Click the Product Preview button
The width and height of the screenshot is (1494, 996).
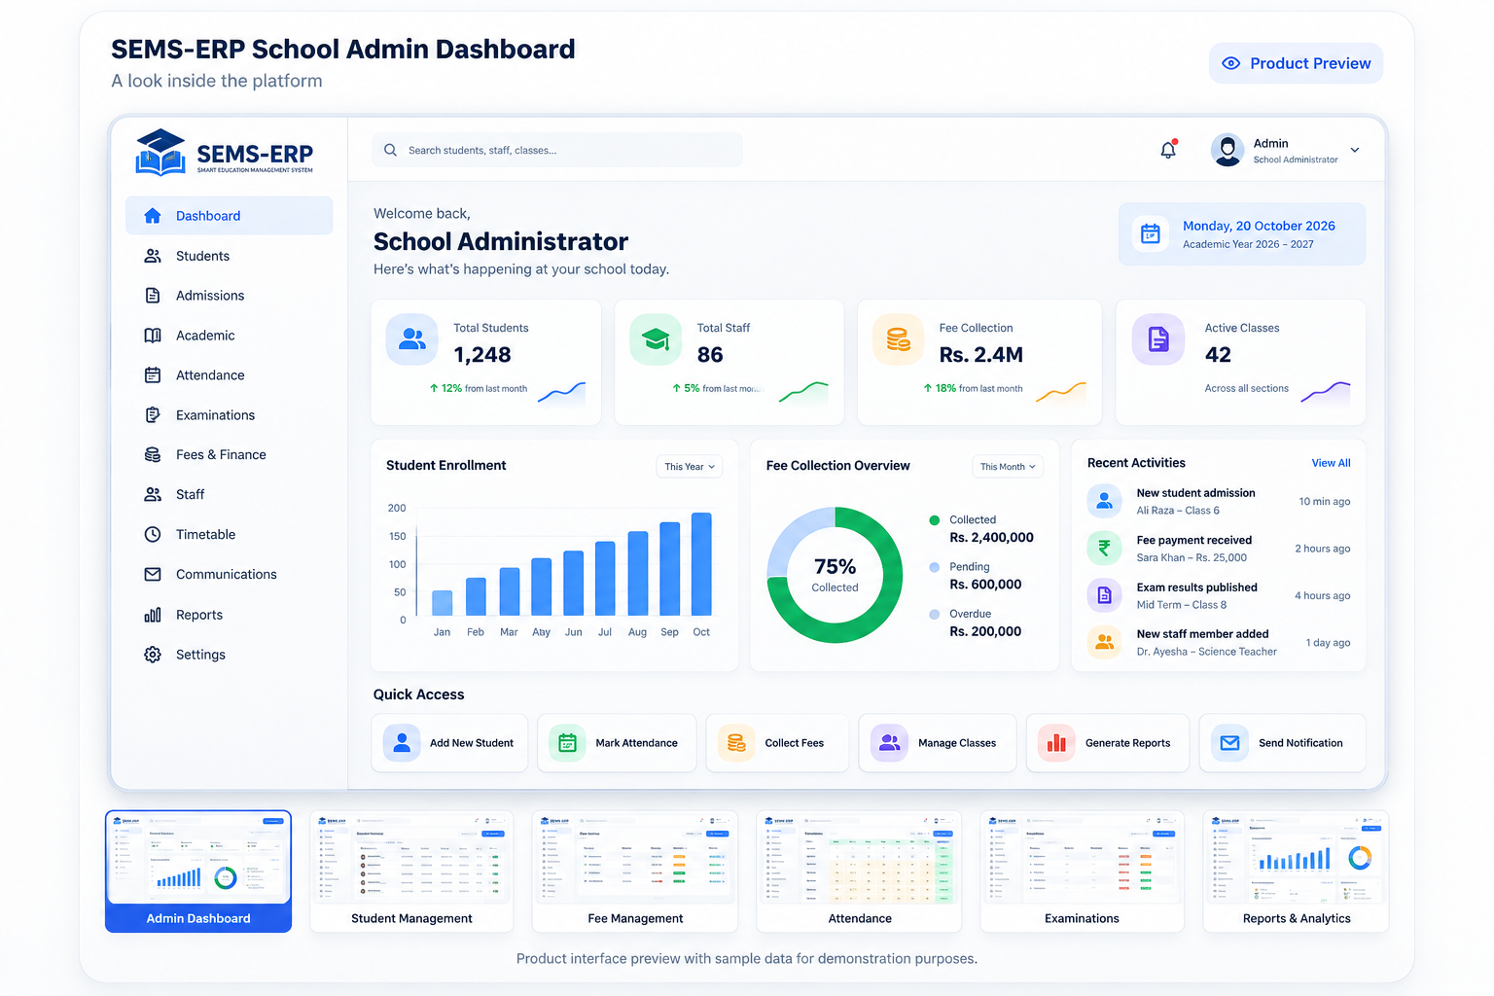point(1296,63)
